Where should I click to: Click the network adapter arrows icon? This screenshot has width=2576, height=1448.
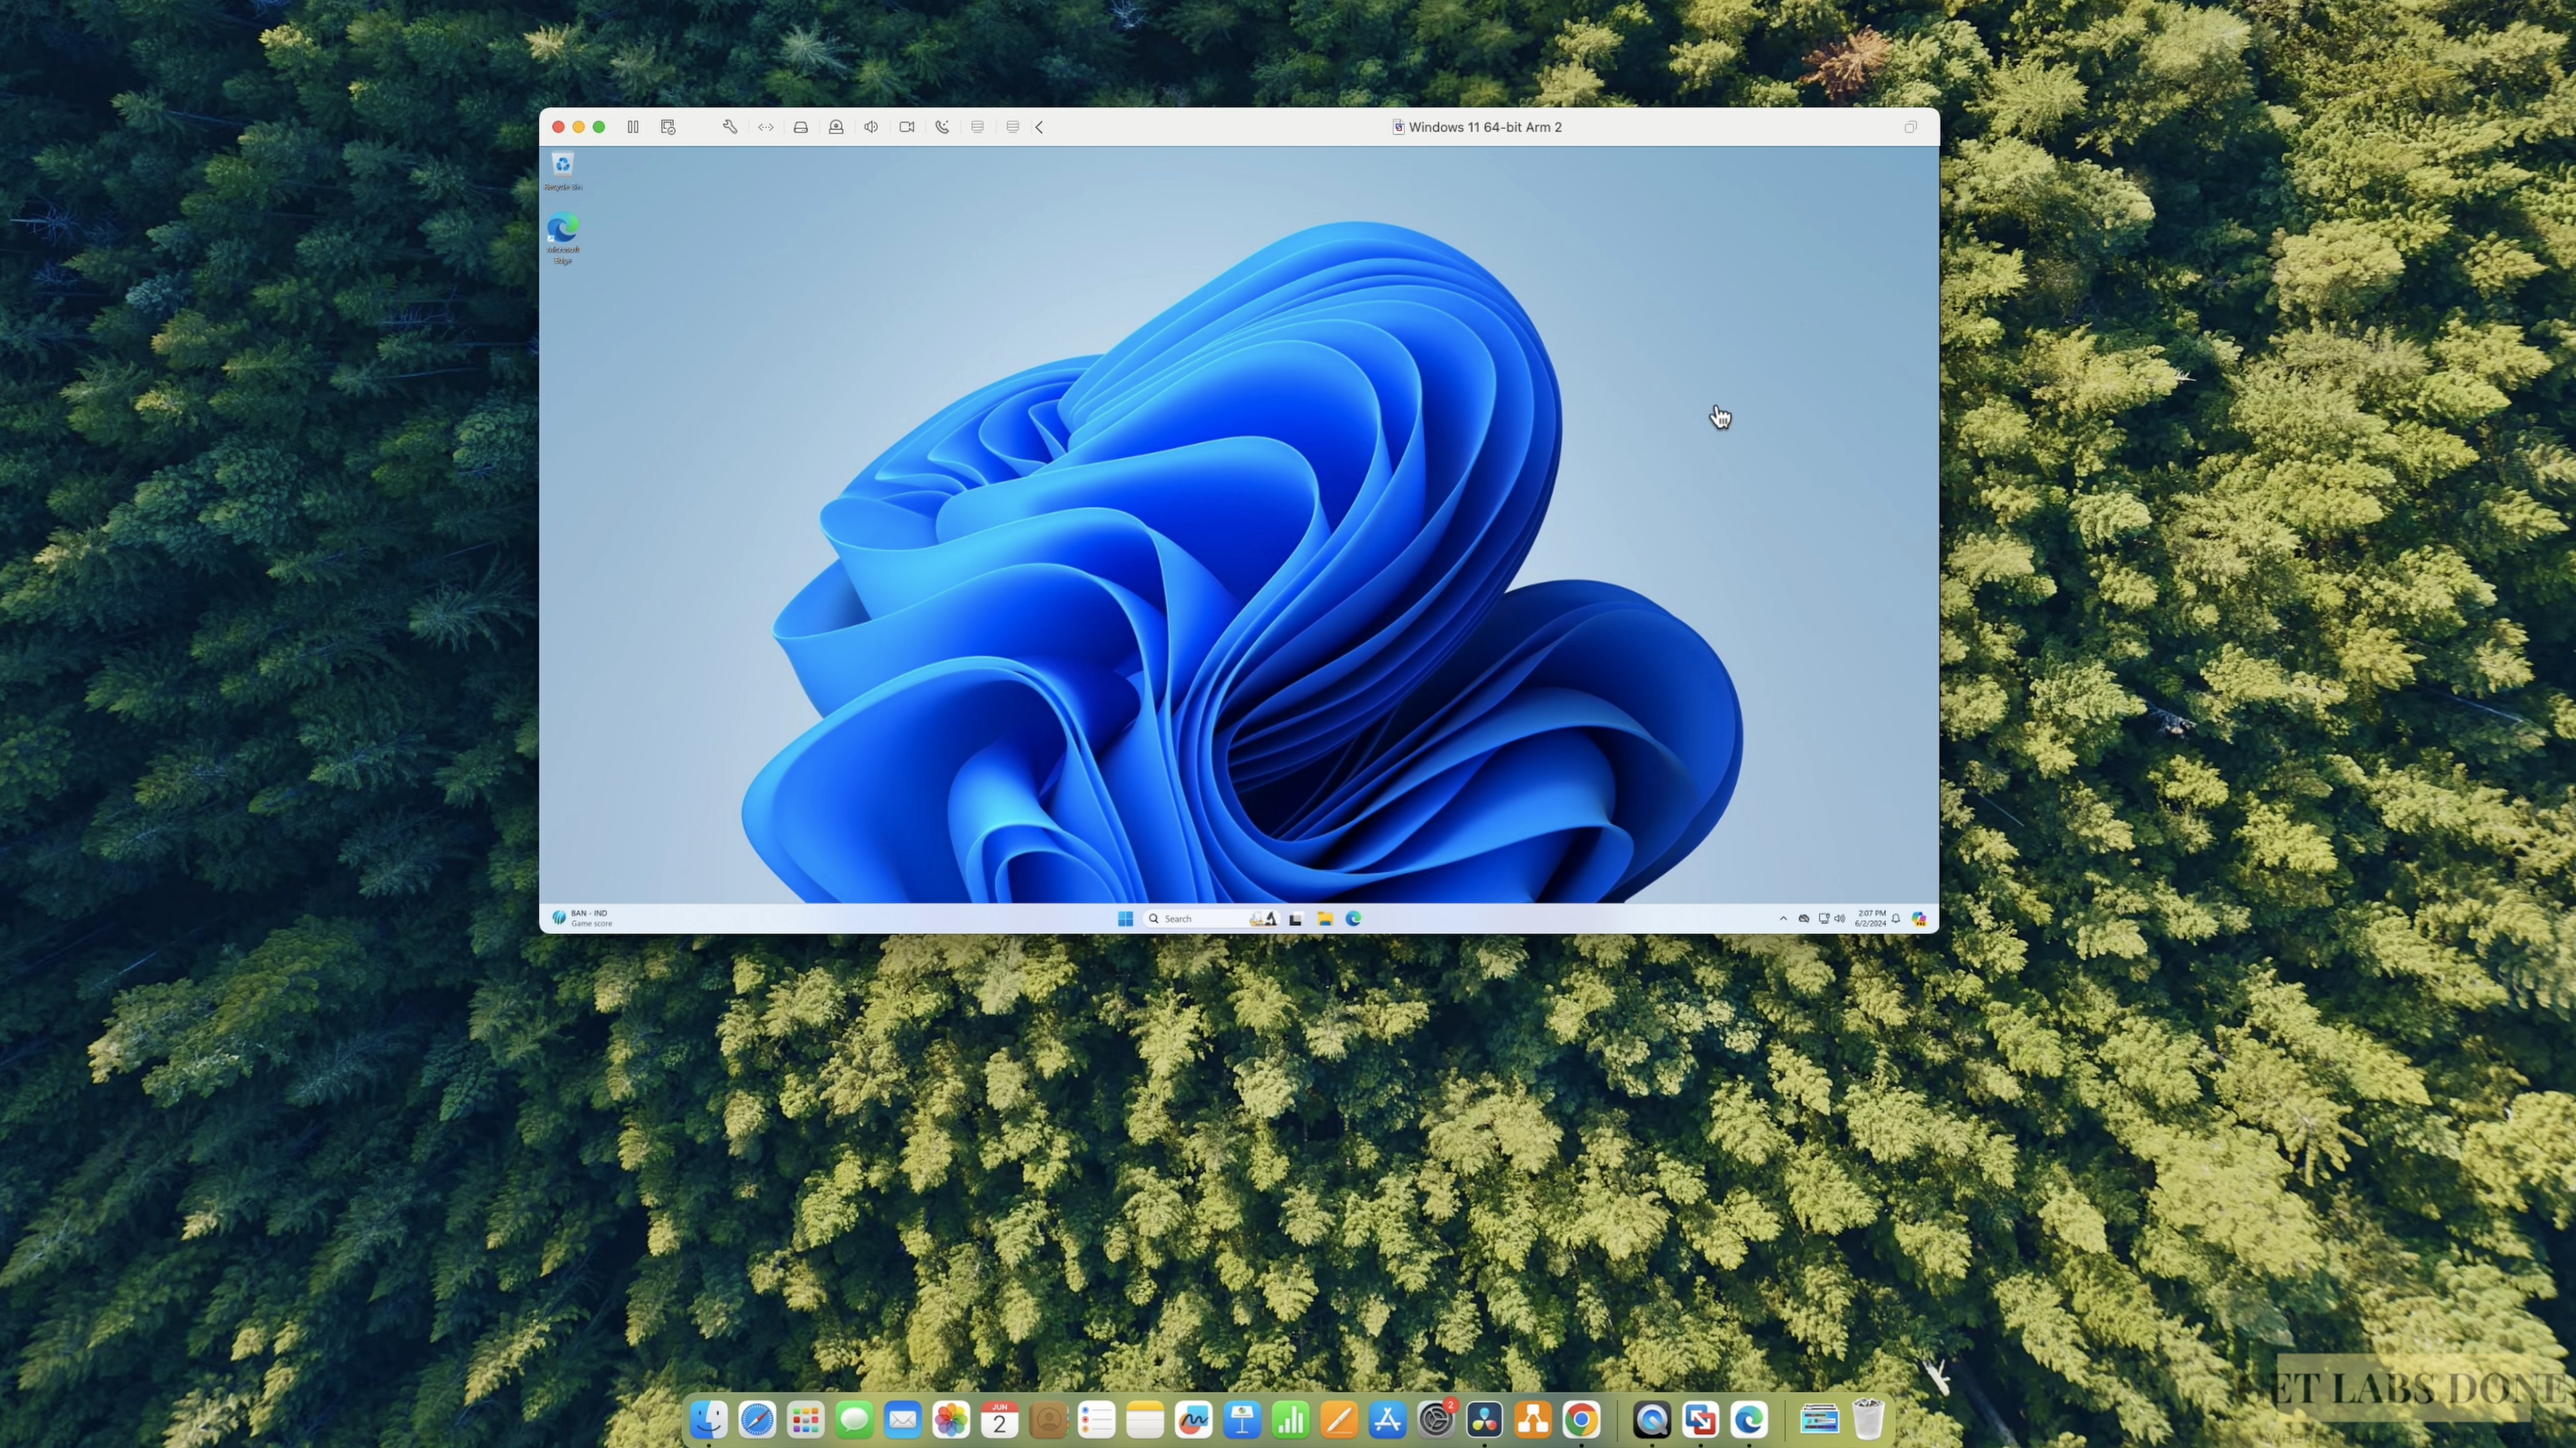tap(766, 127)
